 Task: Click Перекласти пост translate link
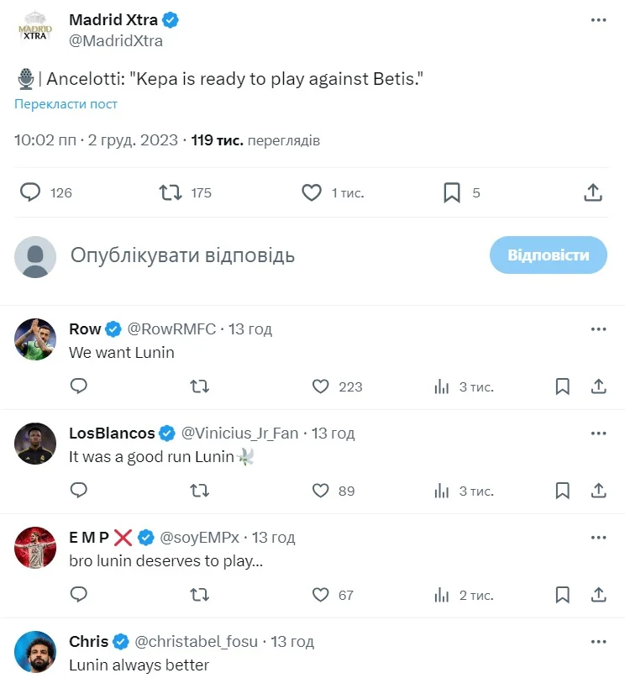(66, 104)
